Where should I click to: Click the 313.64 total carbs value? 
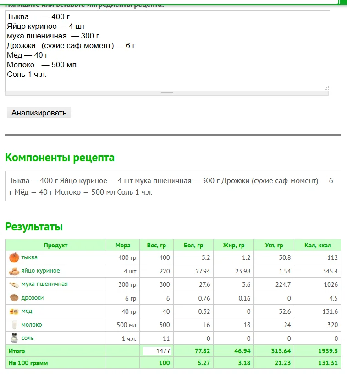281,351
